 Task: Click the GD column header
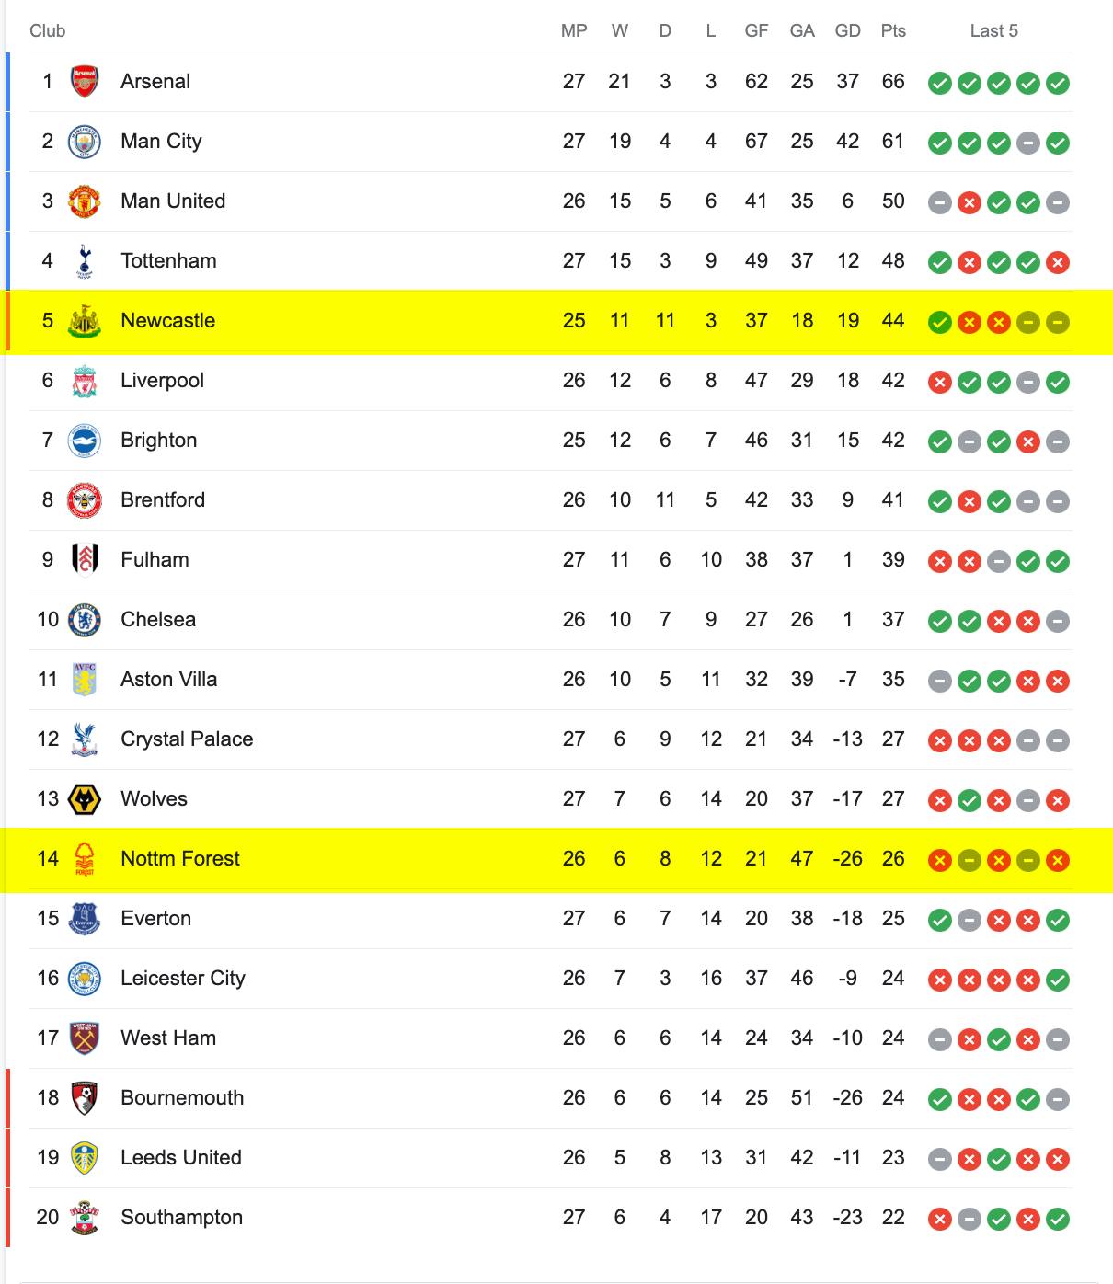848,30
